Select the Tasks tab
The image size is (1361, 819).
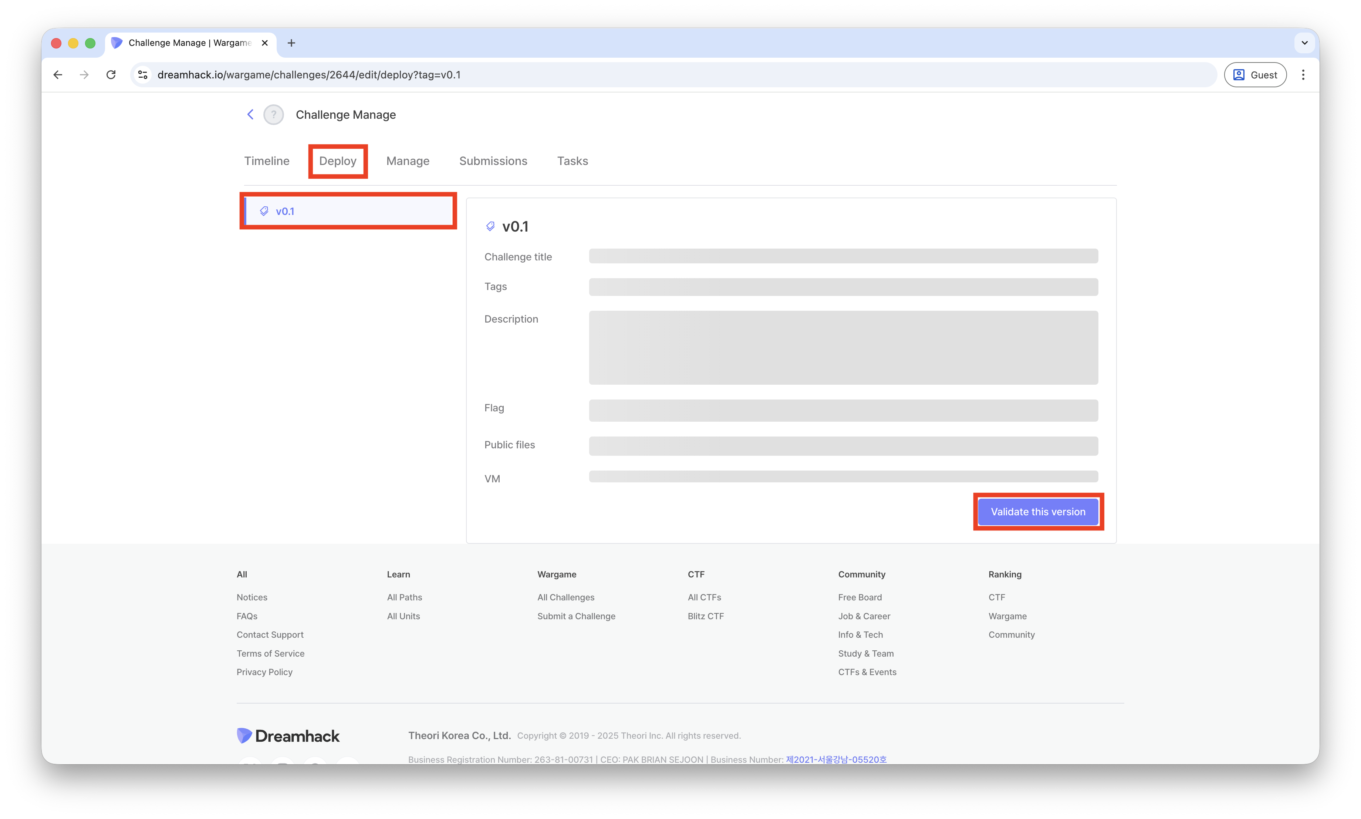click(x=572, y=161)
